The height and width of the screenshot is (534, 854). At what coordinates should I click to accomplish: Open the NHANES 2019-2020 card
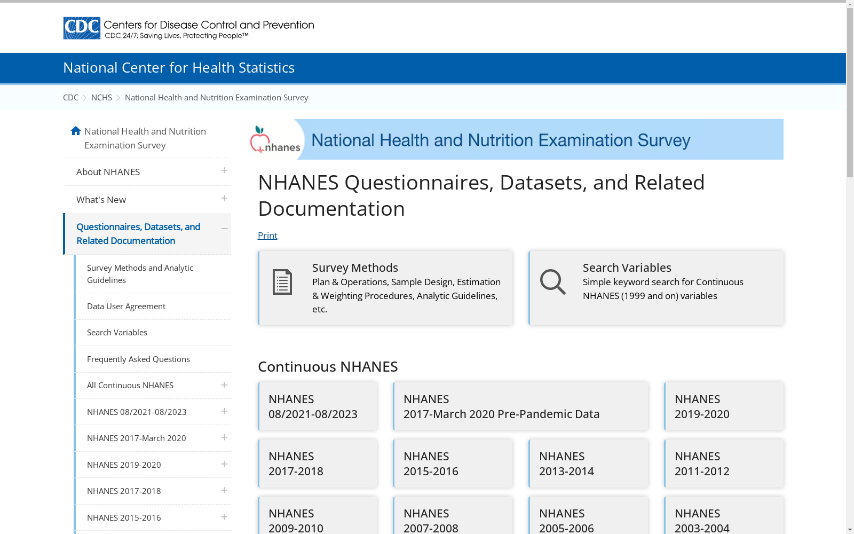tap(724, 406)
